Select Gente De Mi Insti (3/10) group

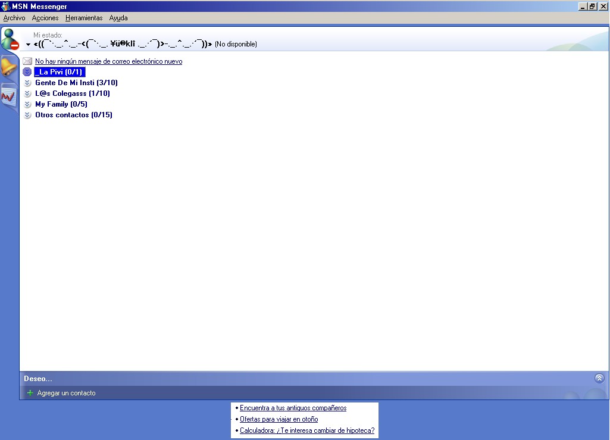coord(76,83)
